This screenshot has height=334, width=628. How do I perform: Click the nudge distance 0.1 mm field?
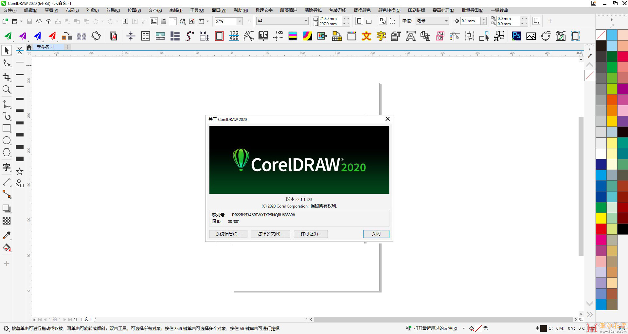point(471,21)
